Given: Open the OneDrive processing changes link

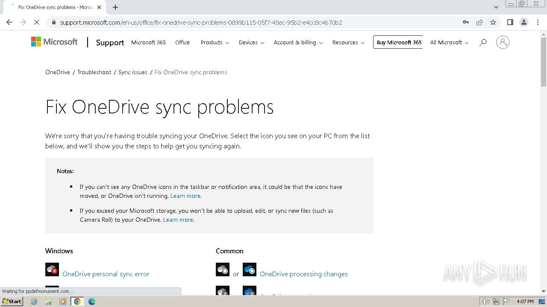Looking at the screenshot, I should [x=304, y=274].
